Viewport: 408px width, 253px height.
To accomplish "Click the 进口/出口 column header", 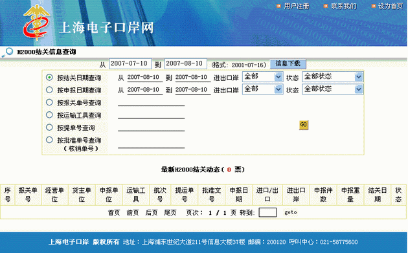I will coord(267,195).
